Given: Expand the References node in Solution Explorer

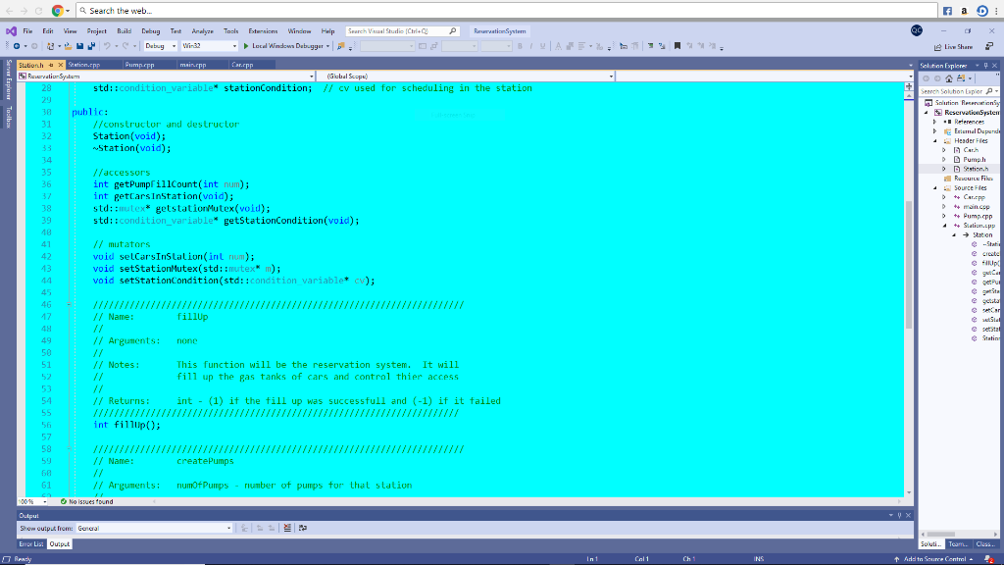Looking at the screenshot, I should pos(935,122).
